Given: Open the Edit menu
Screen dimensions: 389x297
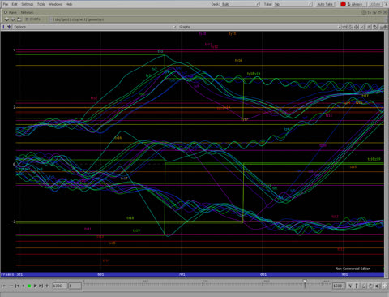Looking at the screenshot, I should 15,4.
